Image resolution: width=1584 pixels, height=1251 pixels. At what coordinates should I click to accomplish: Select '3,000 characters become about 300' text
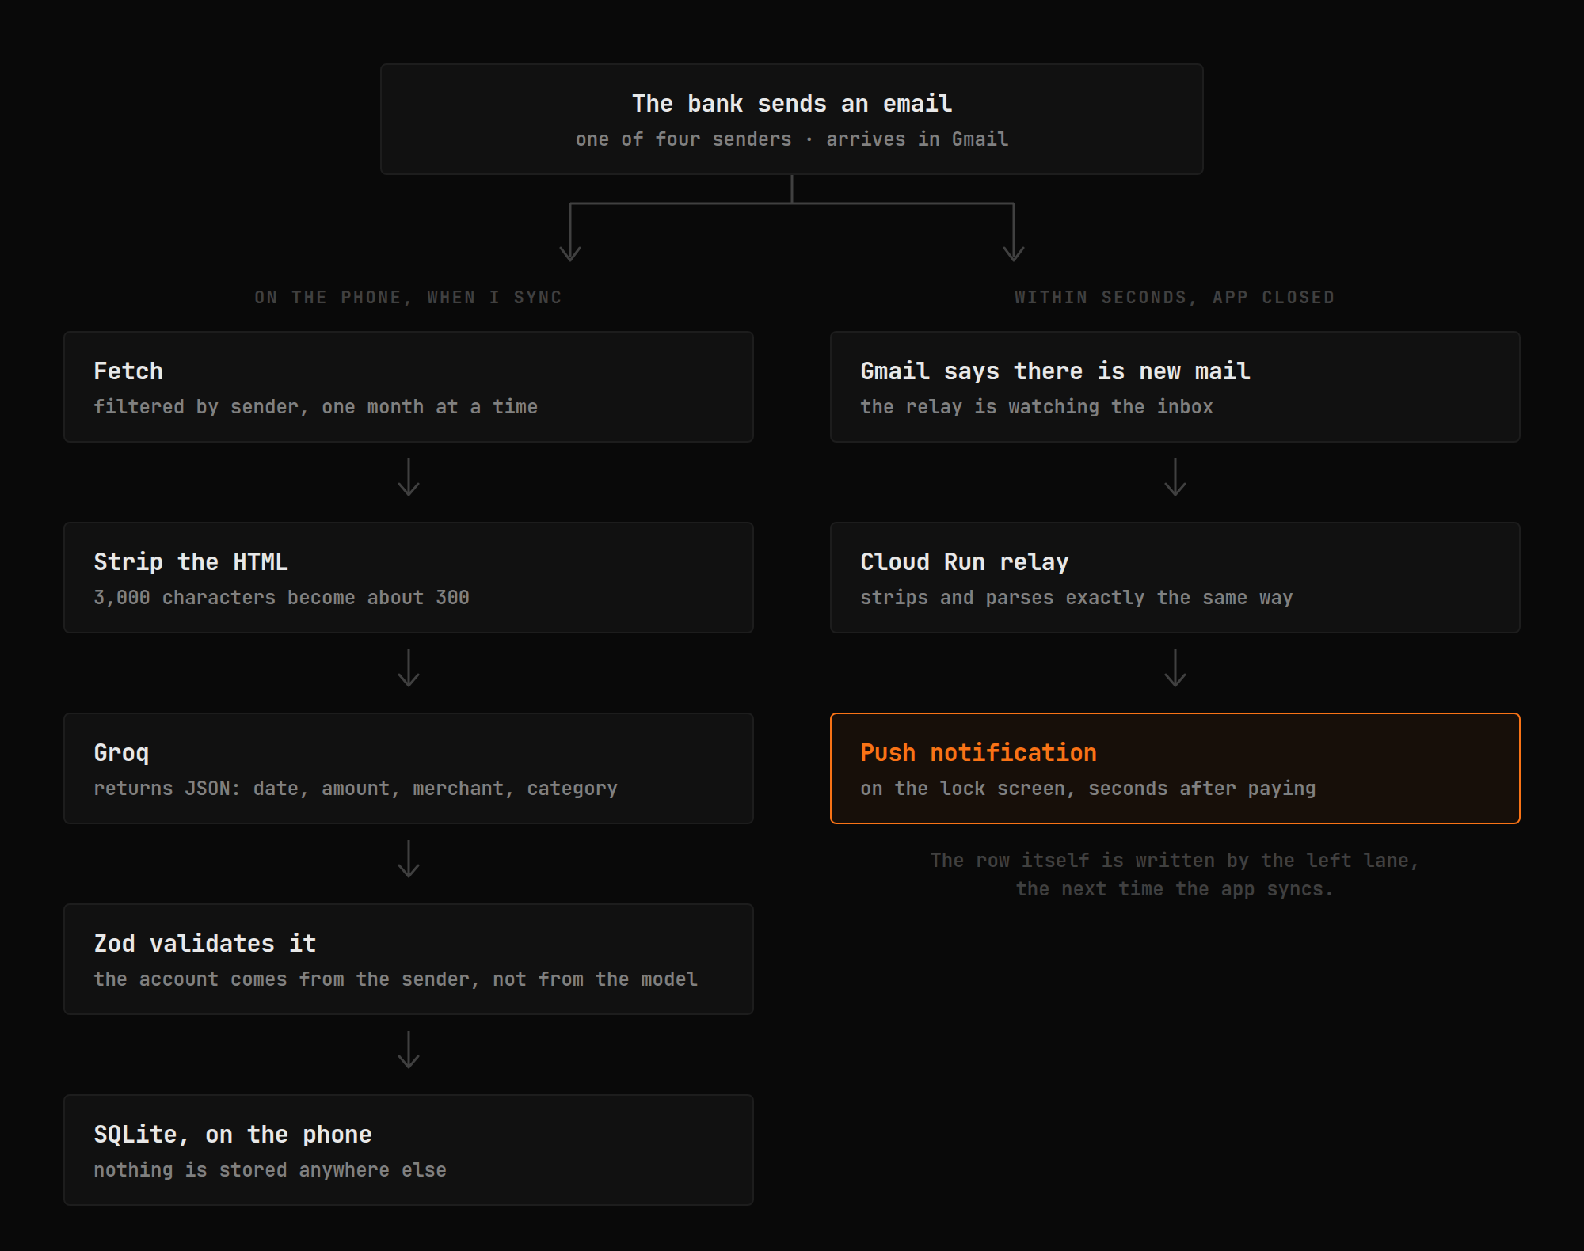click(x=282, y=598)
